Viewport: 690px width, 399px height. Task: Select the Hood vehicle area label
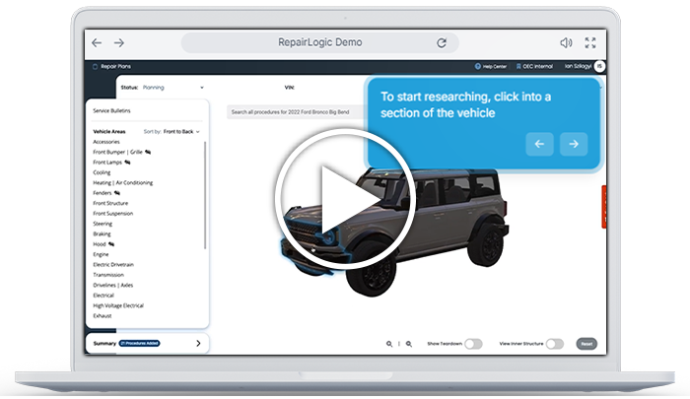(99, 244)
